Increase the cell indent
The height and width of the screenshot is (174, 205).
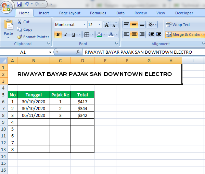pyautogui.click(x=158, y=35)
